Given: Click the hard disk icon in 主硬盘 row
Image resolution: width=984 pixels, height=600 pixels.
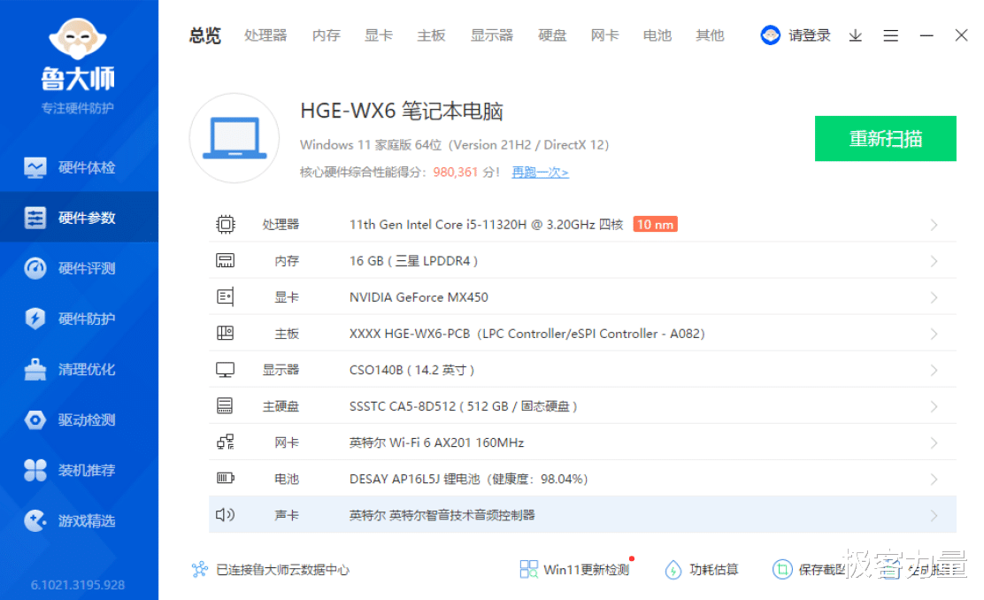Looking at the screenshot, I should tap(226, 406).
